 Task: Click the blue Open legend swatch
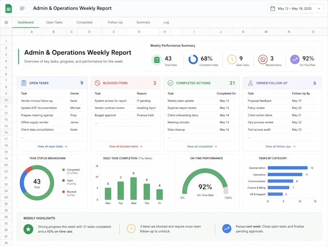[x=63, y=180]
